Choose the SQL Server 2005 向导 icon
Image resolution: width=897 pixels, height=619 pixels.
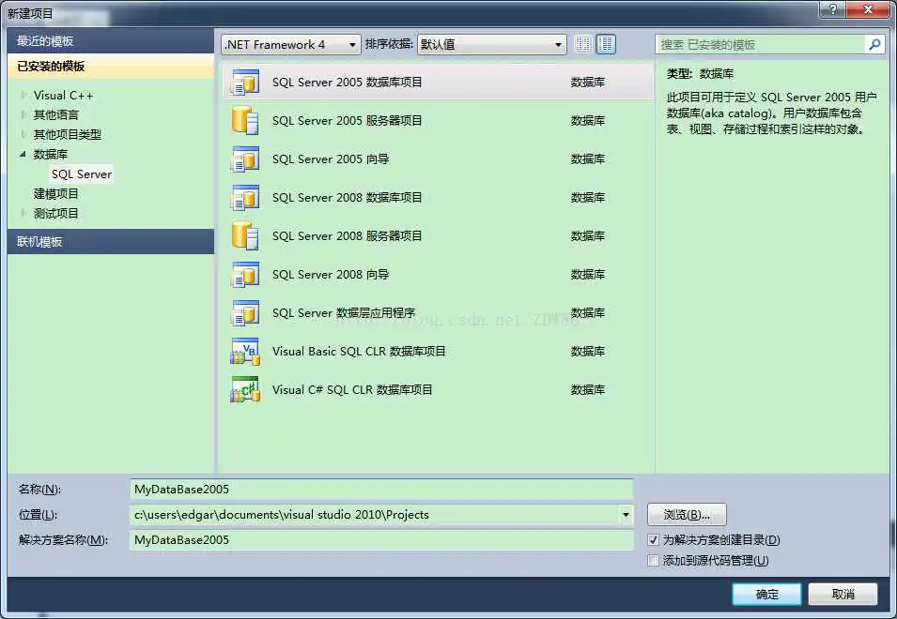click(245, 159)
